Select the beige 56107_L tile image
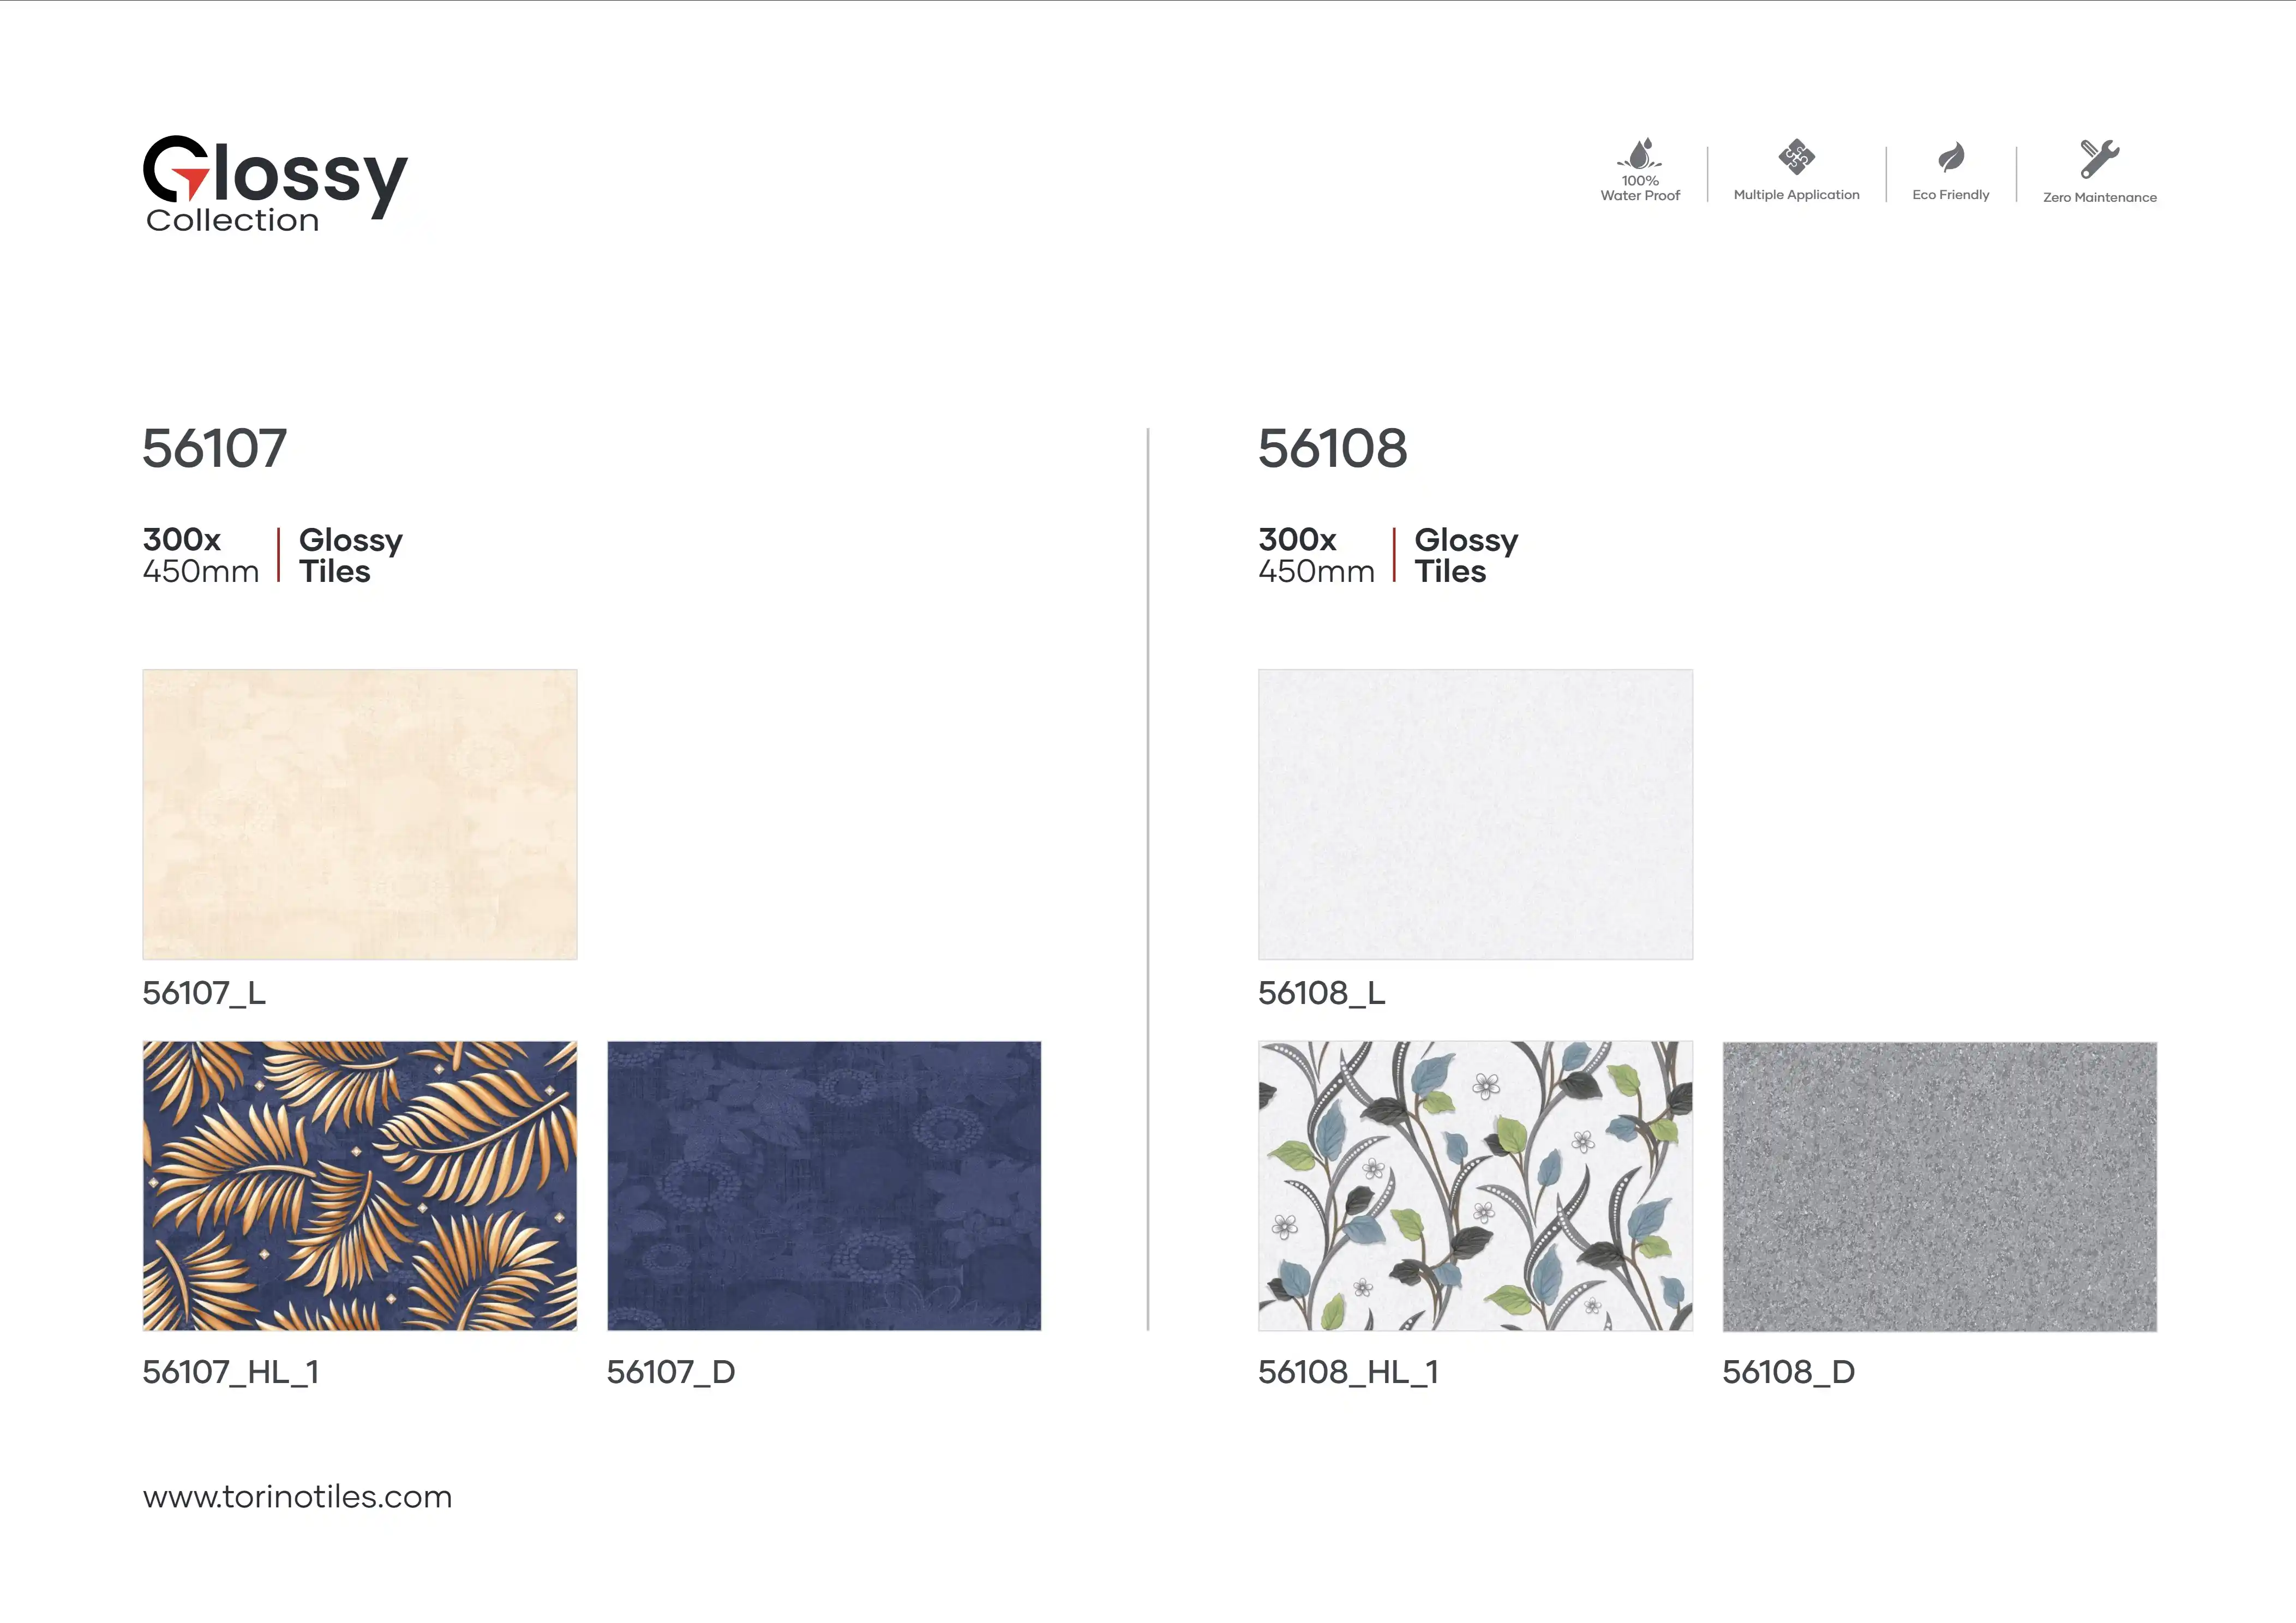Viewport: 2296px width, 1623px height. pos(360,814)
